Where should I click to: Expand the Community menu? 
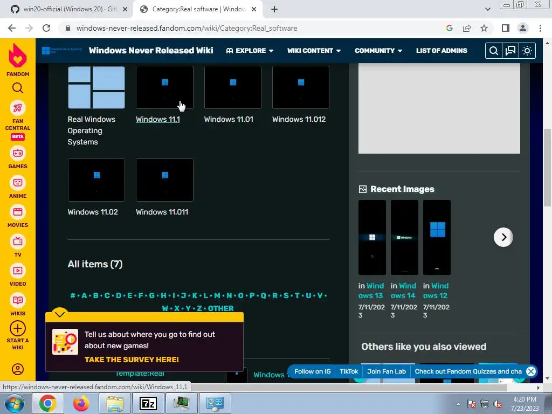[378, 51]
